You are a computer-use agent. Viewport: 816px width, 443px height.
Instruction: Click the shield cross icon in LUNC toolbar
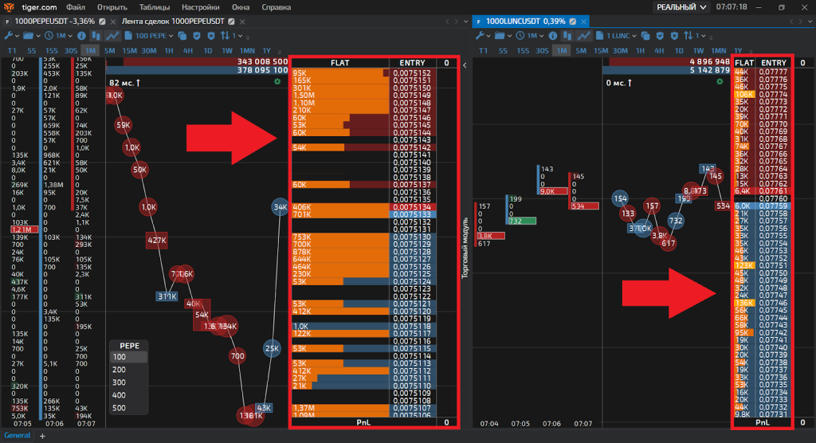(x=674, y=36)
